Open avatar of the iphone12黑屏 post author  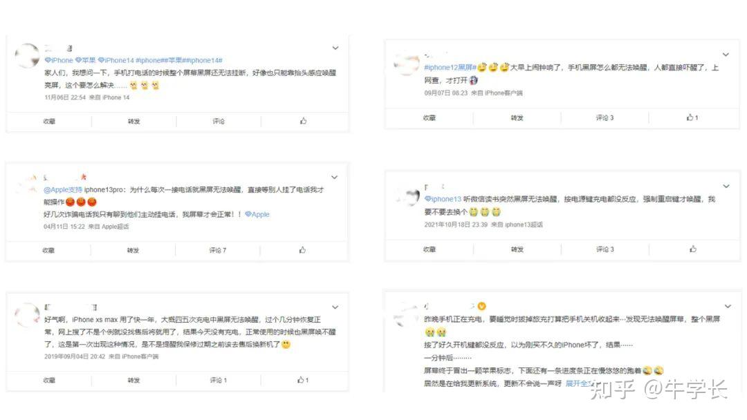coord(407,64)
